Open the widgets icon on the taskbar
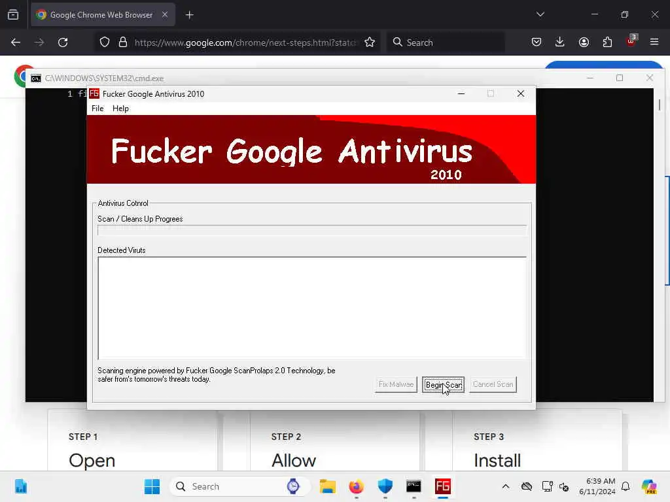 click(20, 486)
